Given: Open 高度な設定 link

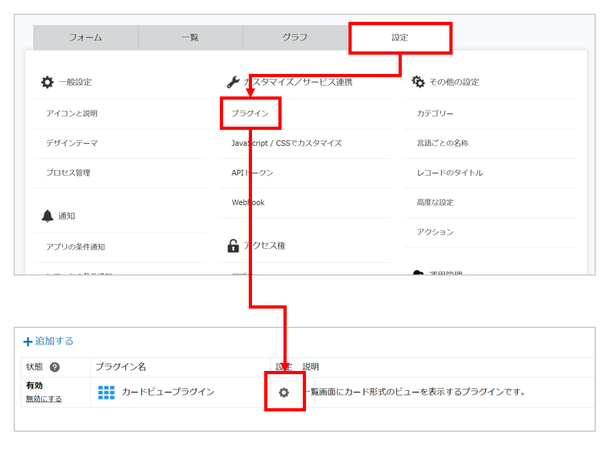Looking at the screenshot, I should pyautogui.click(x=435, y=203).
